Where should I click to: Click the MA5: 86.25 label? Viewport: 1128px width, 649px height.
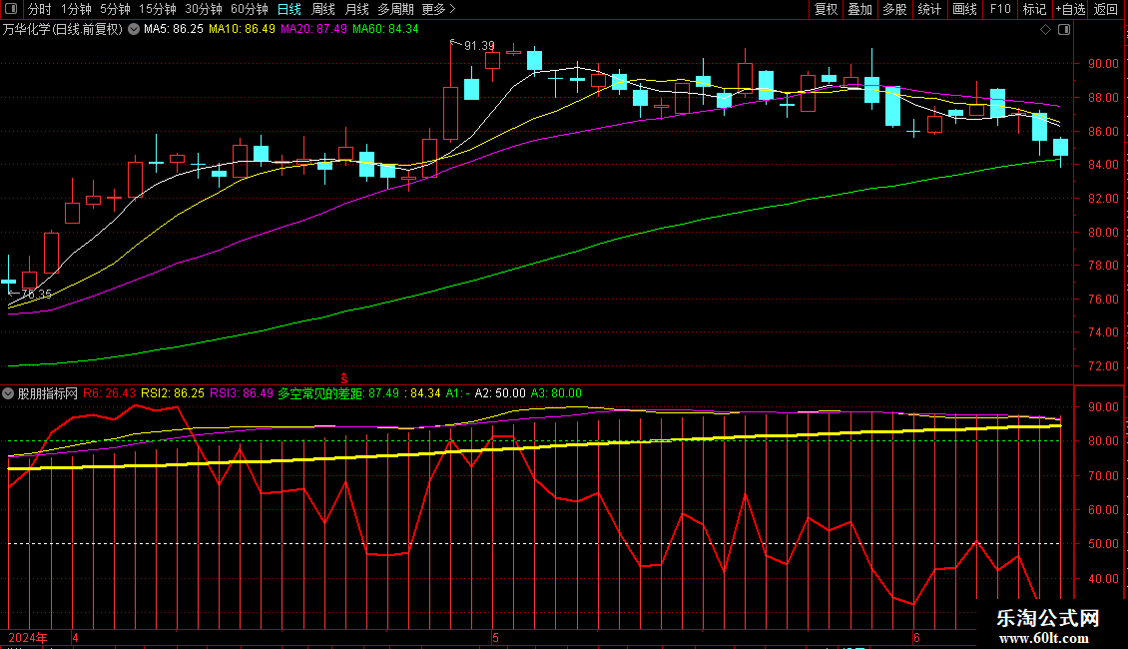[174, 29]
